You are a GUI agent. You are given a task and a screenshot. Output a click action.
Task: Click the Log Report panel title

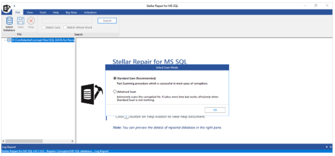(x=8, y=147)
